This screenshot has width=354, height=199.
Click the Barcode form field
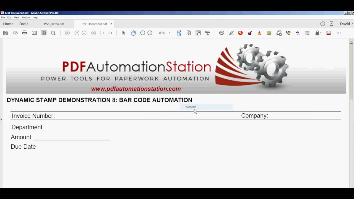tap(206, 107)
